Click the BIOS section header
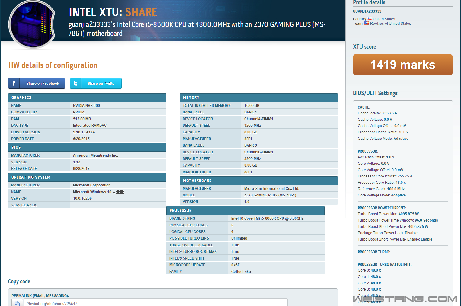461x306 pixels. (x=87, y=147)
